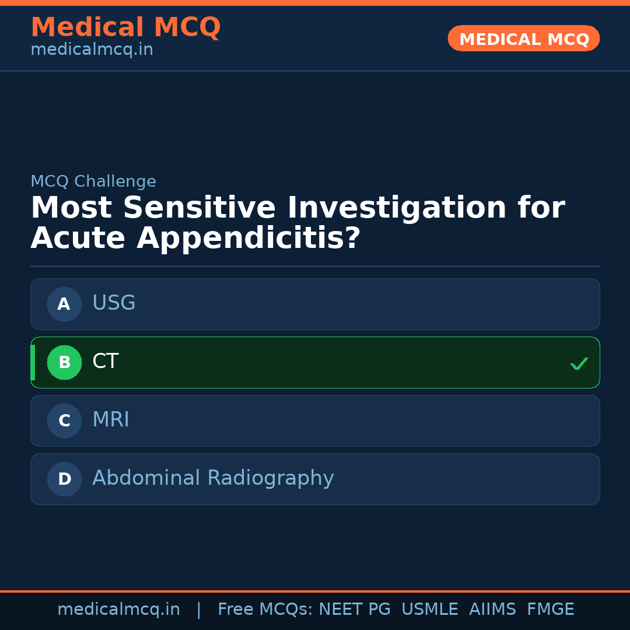Click USMLE in the footer
Screen dimensions: 630x630
tap(429, 610)
